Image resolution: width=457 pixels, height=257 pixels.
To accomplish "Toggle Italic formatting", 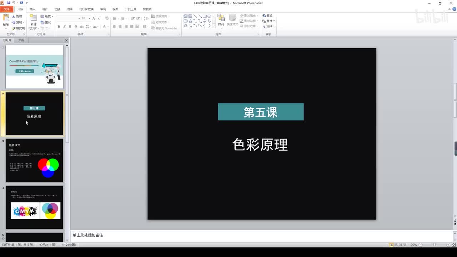I will (x=64, y=26).
